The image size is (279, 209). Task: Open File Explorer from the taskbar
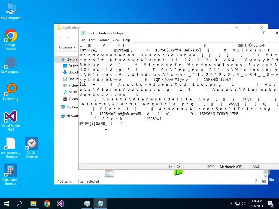[33, 204]
